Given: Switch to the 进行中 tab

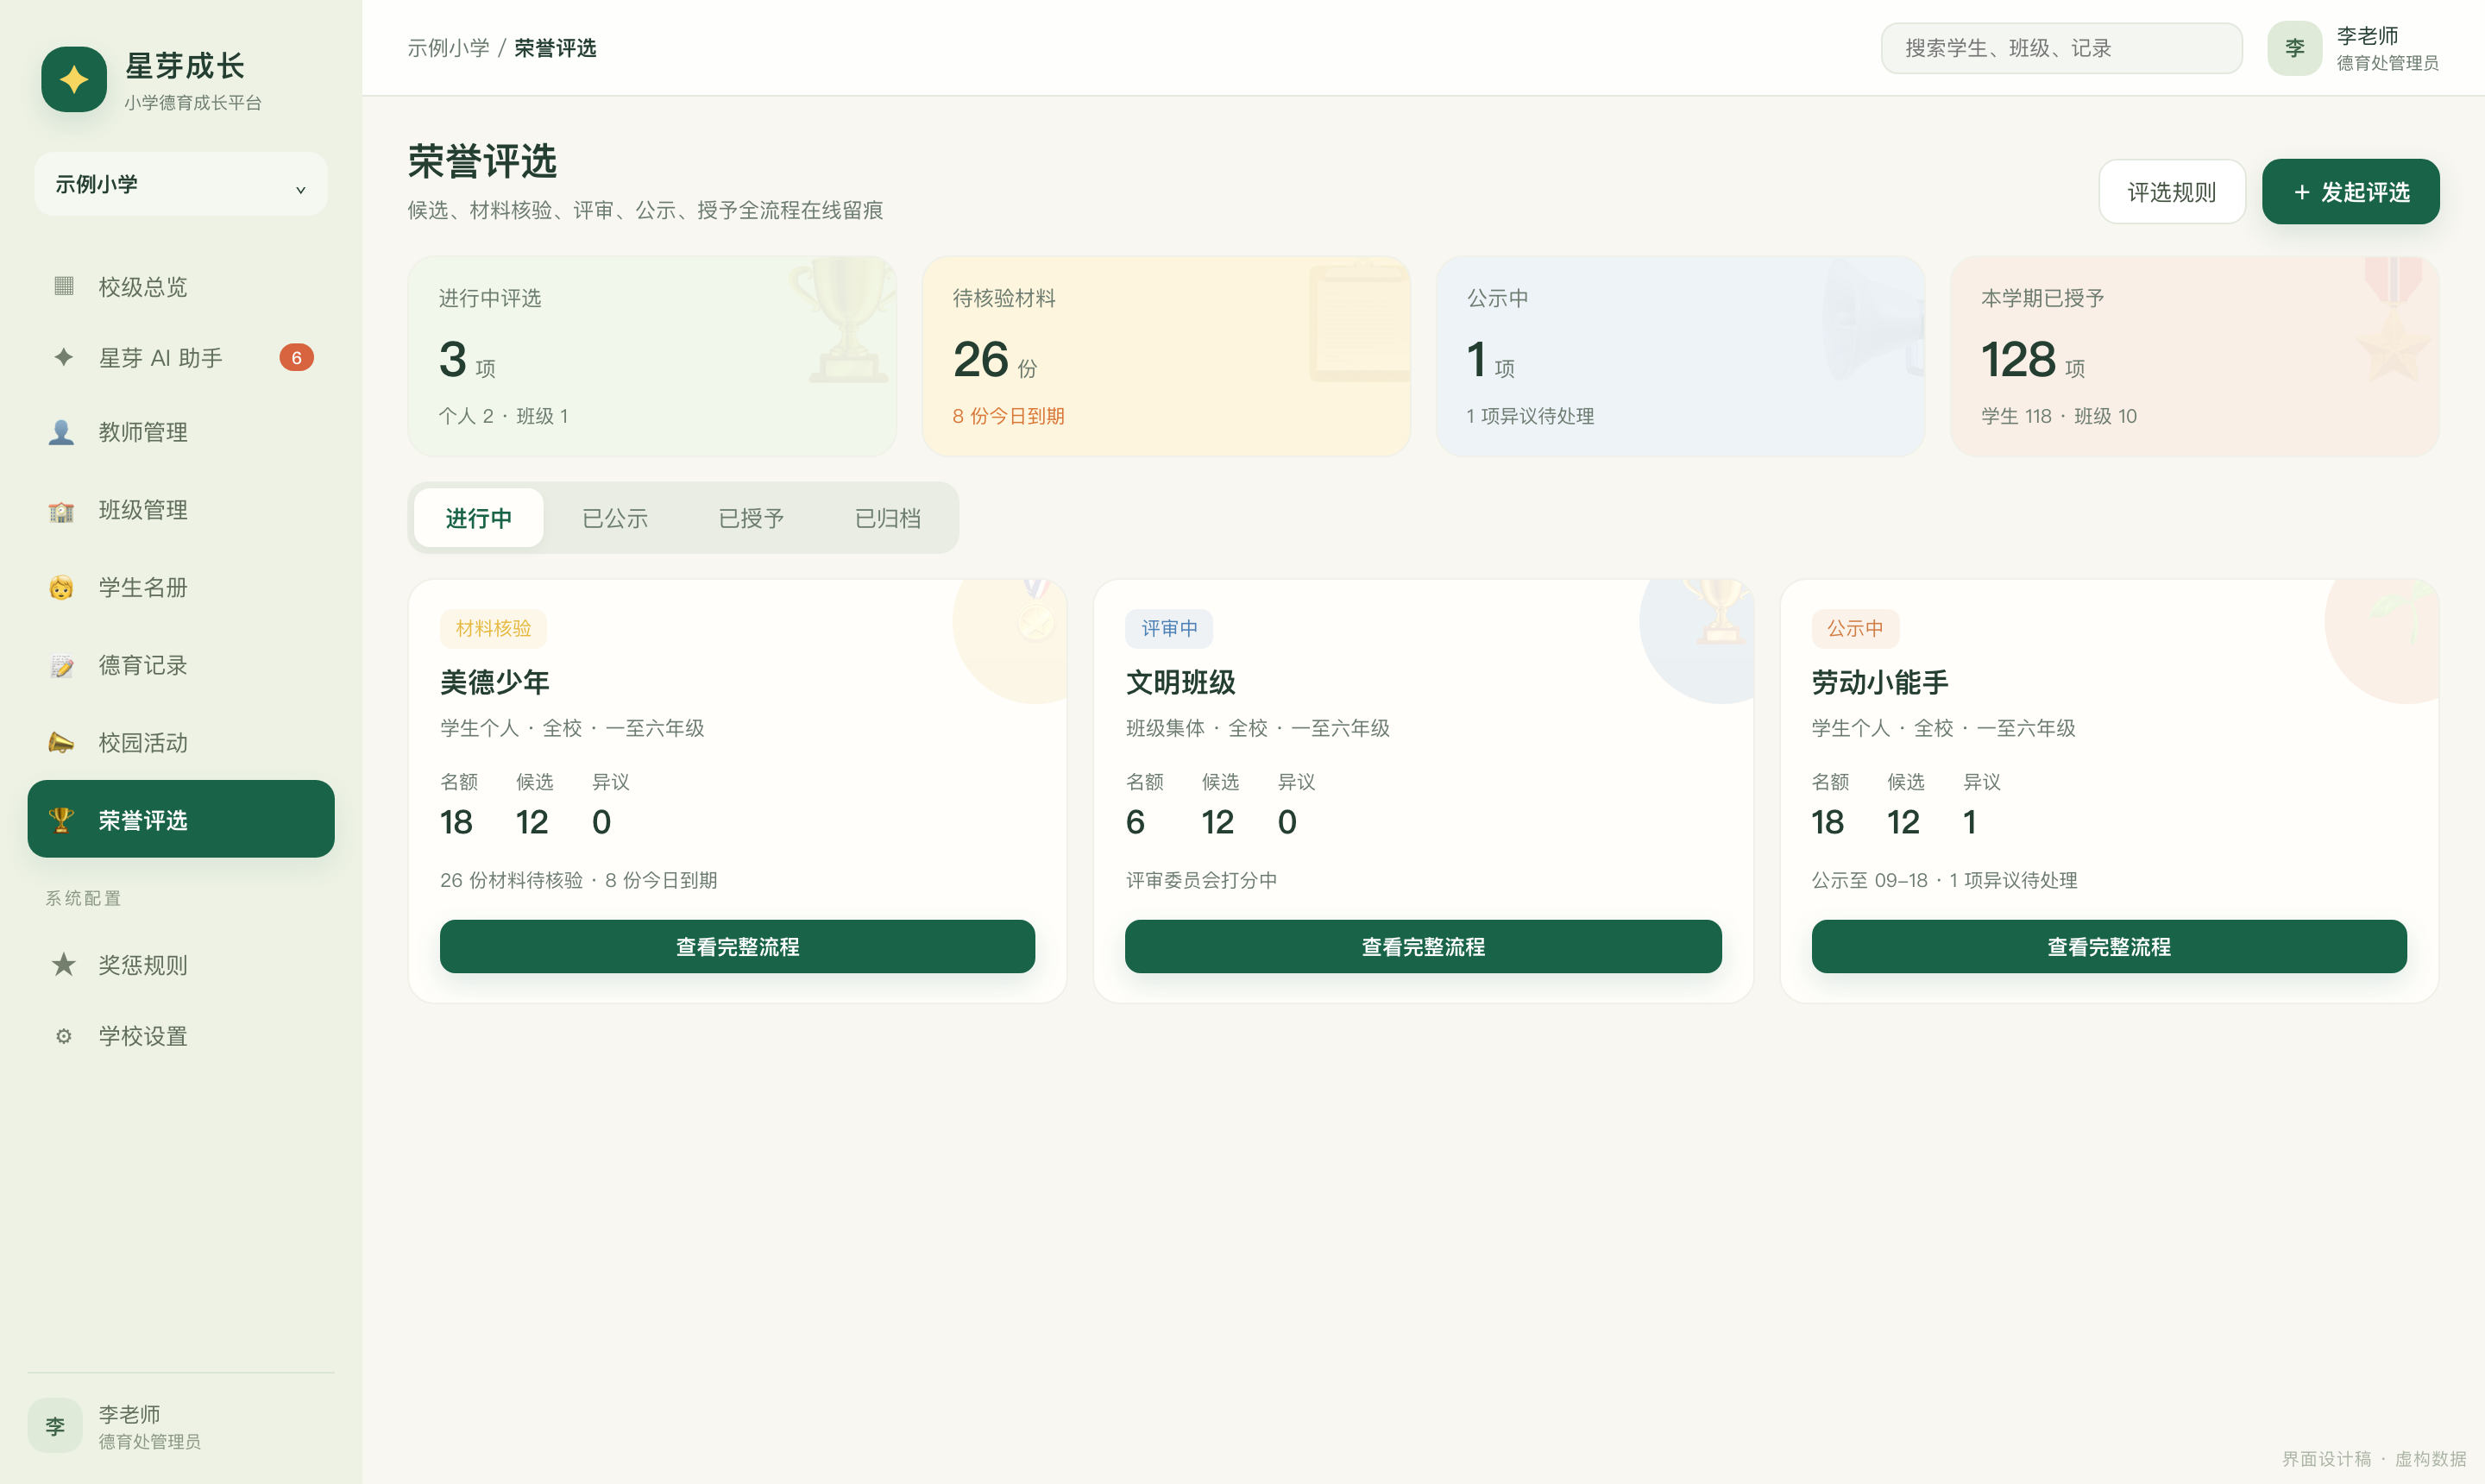Looking at the screenshot, I should [478, 518].
